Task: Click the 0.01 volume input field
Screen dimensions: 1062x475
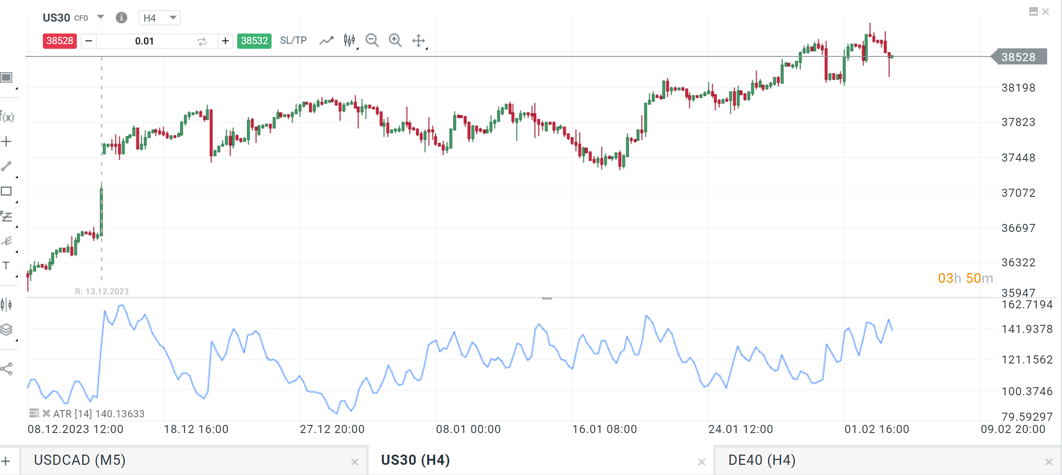Action: [144, 41]
